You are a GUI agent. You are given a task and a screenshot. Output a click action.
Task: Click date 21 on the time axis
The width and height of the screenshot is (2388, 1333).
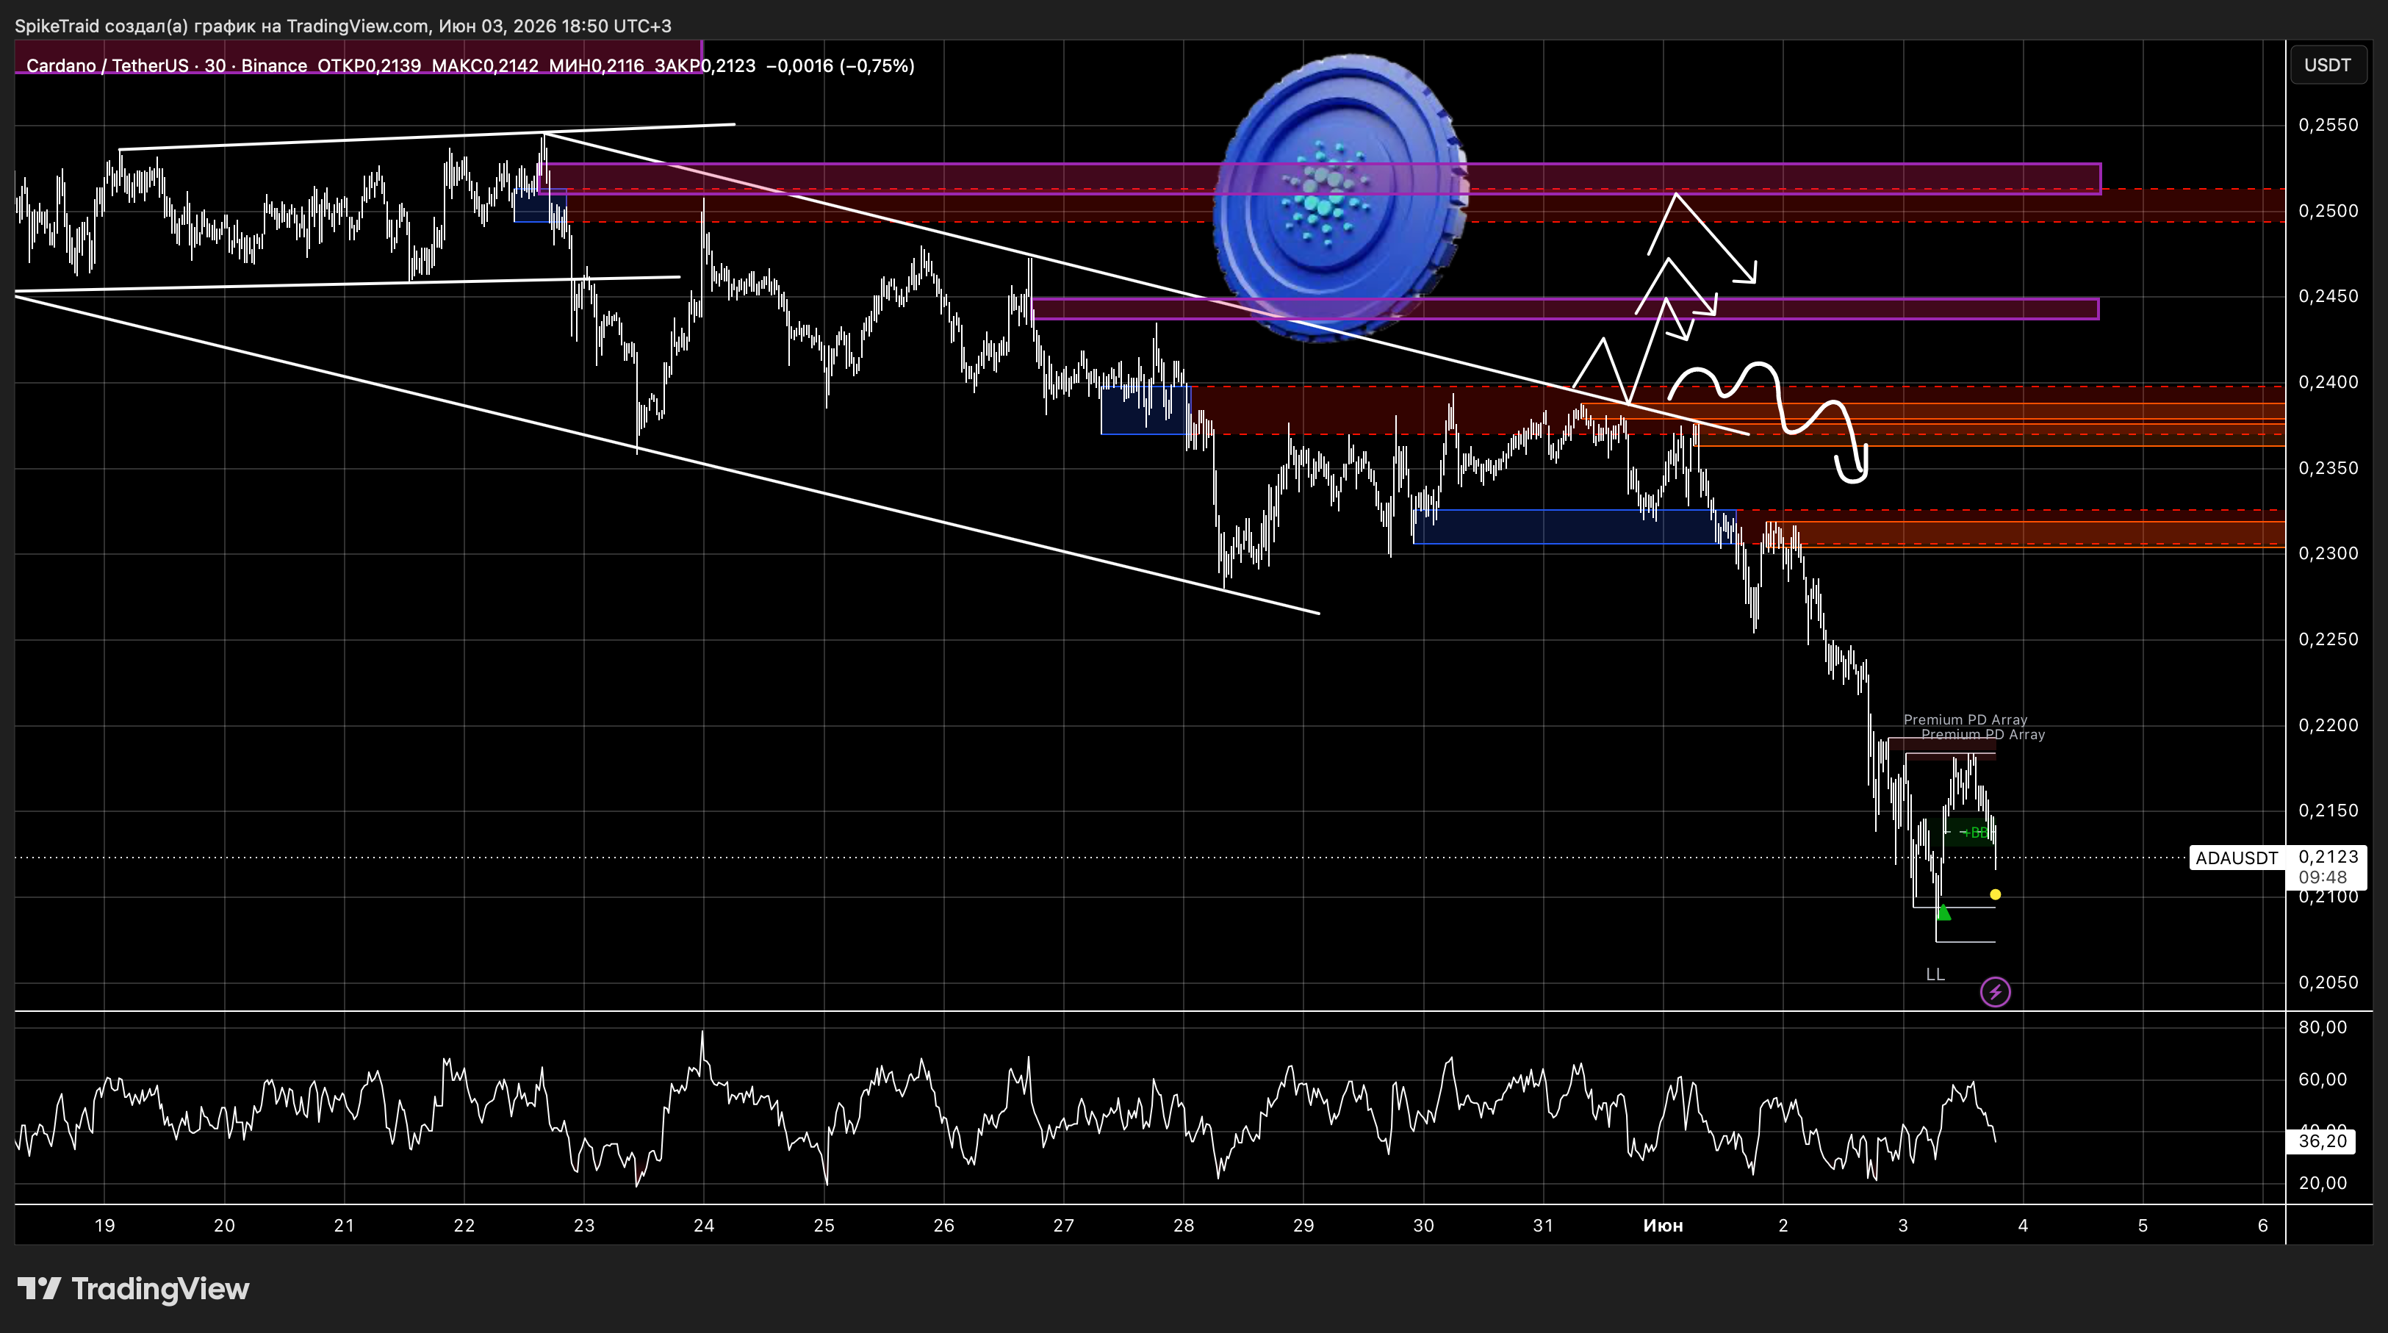344,1226
